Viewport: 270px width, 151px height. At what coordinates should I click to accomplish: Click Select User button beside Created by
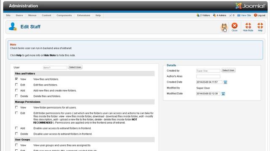coord(228,70)
